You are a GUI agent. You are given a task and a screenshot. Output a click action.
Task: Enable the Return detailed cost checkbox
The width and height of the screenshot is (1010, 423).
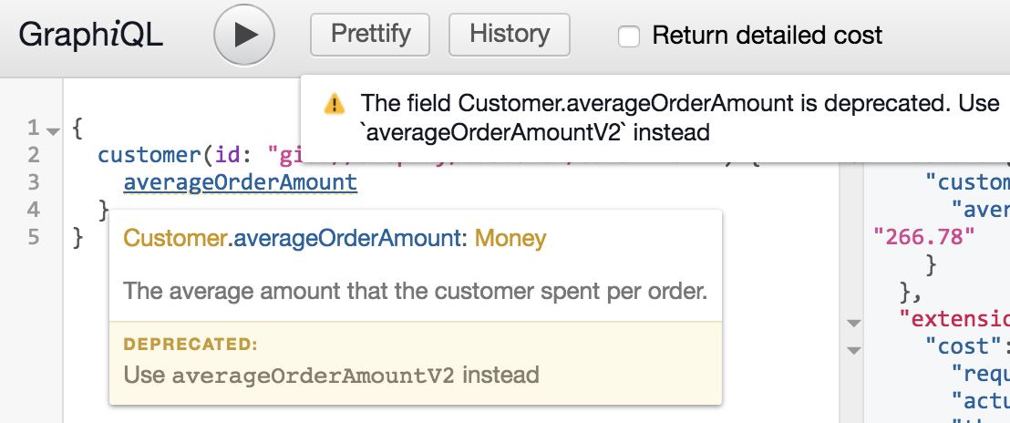[628, 36]
